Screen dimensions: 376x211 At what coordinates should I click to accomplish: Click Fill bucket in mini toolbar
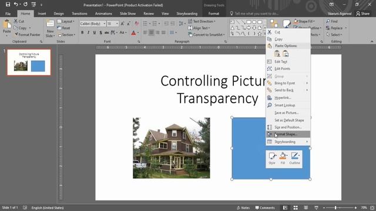pos(283,158)
